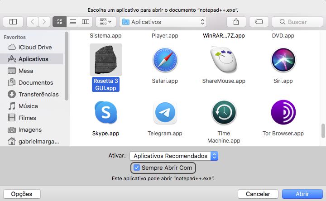326x201 pixels.
Task: Click the Abrir button
Action: click(x=302, y=194)
